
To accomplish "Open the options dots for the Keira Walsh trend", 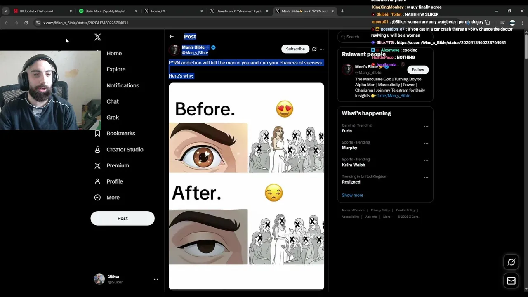I will (x=426, y=160).
